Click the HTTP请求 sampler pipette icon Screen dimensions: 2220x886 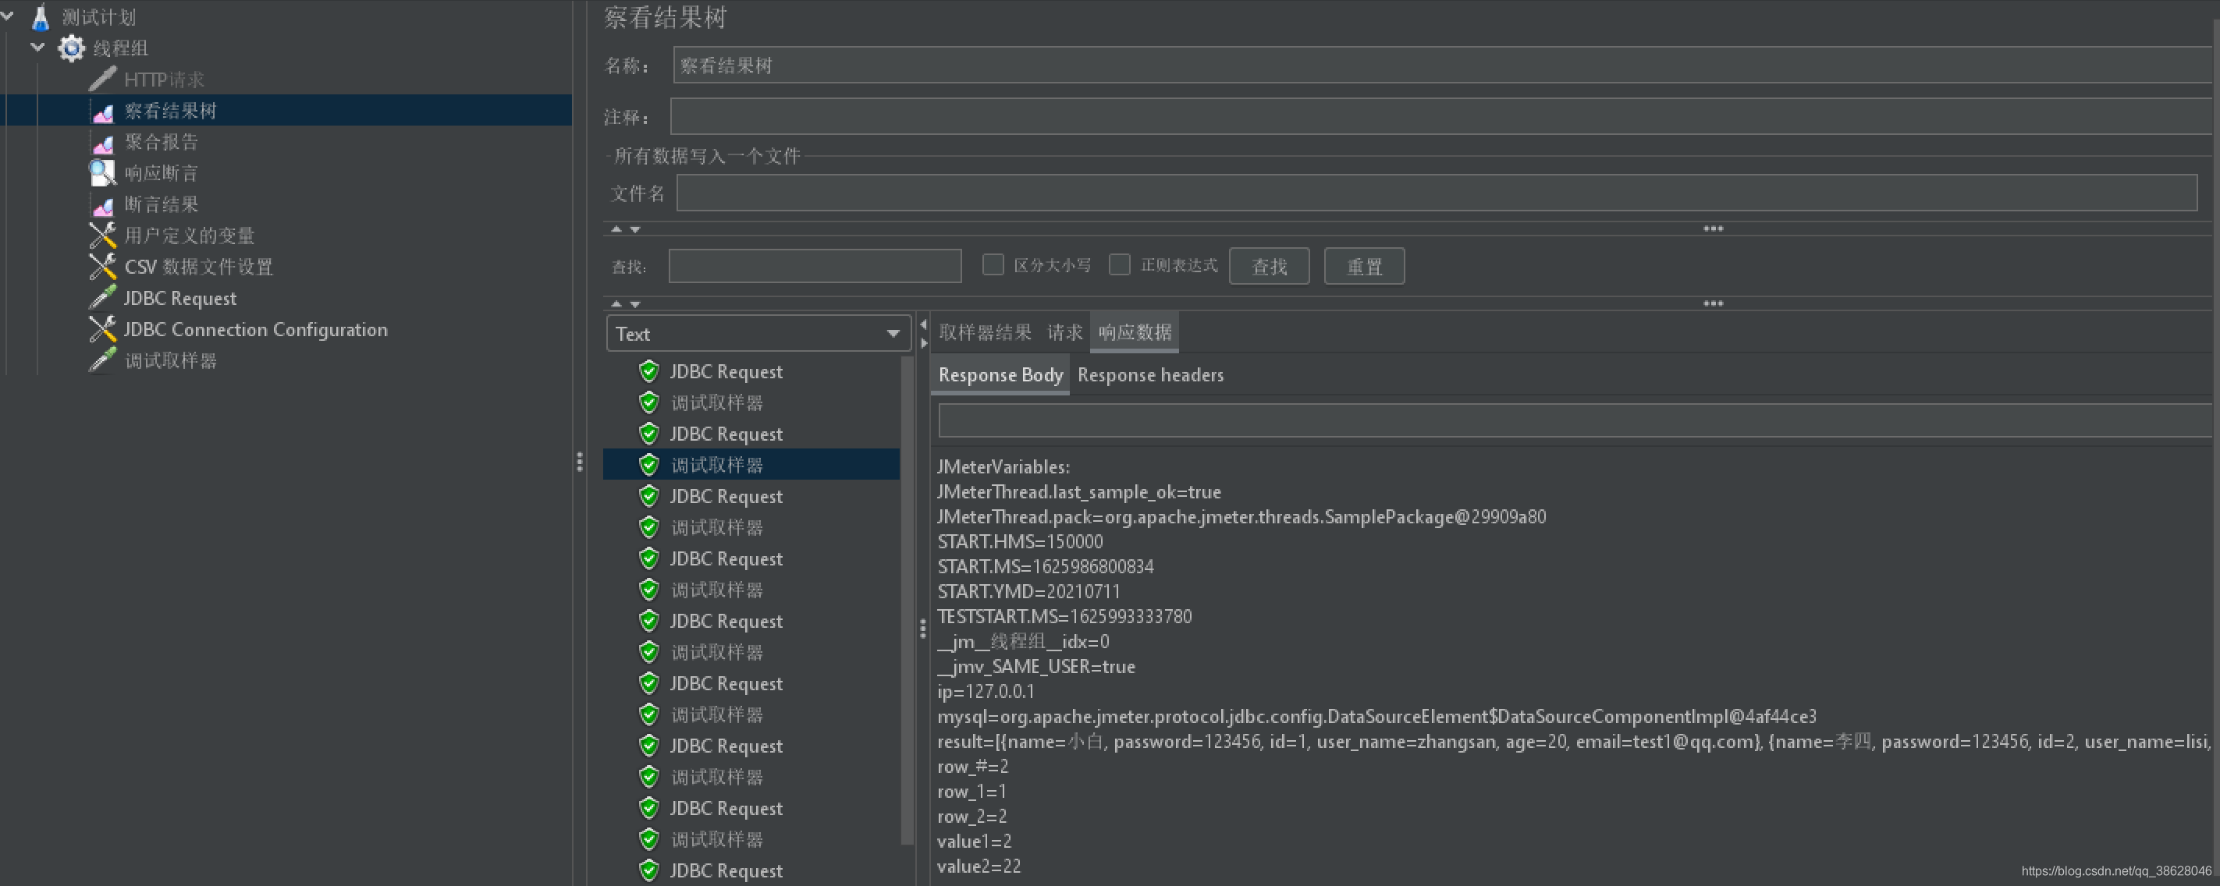(102, 80)
